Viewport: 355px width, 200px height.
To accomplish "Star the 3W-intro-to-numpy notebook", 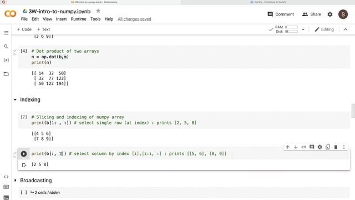I will coord(98,11).
